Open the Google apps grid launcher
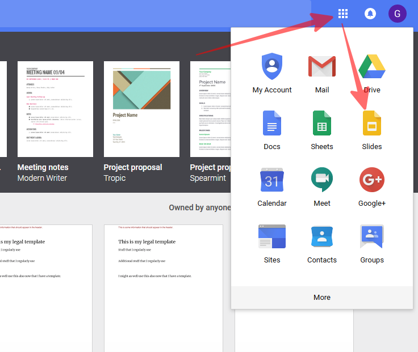This screenshot has width=418, height=352. (x=343, y=14)
